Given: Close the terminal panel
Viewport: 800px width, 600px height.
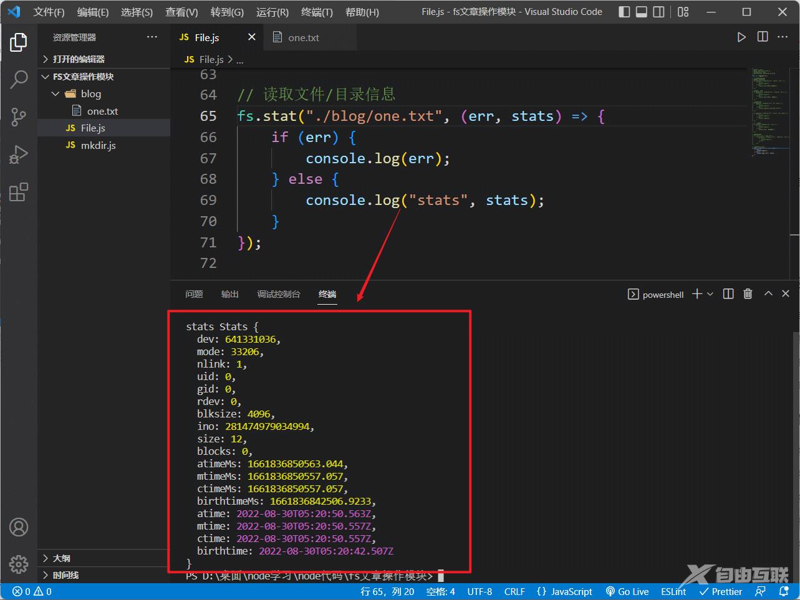Looking at the screenshot, I should pyautogui.click(x=786, y=294).
